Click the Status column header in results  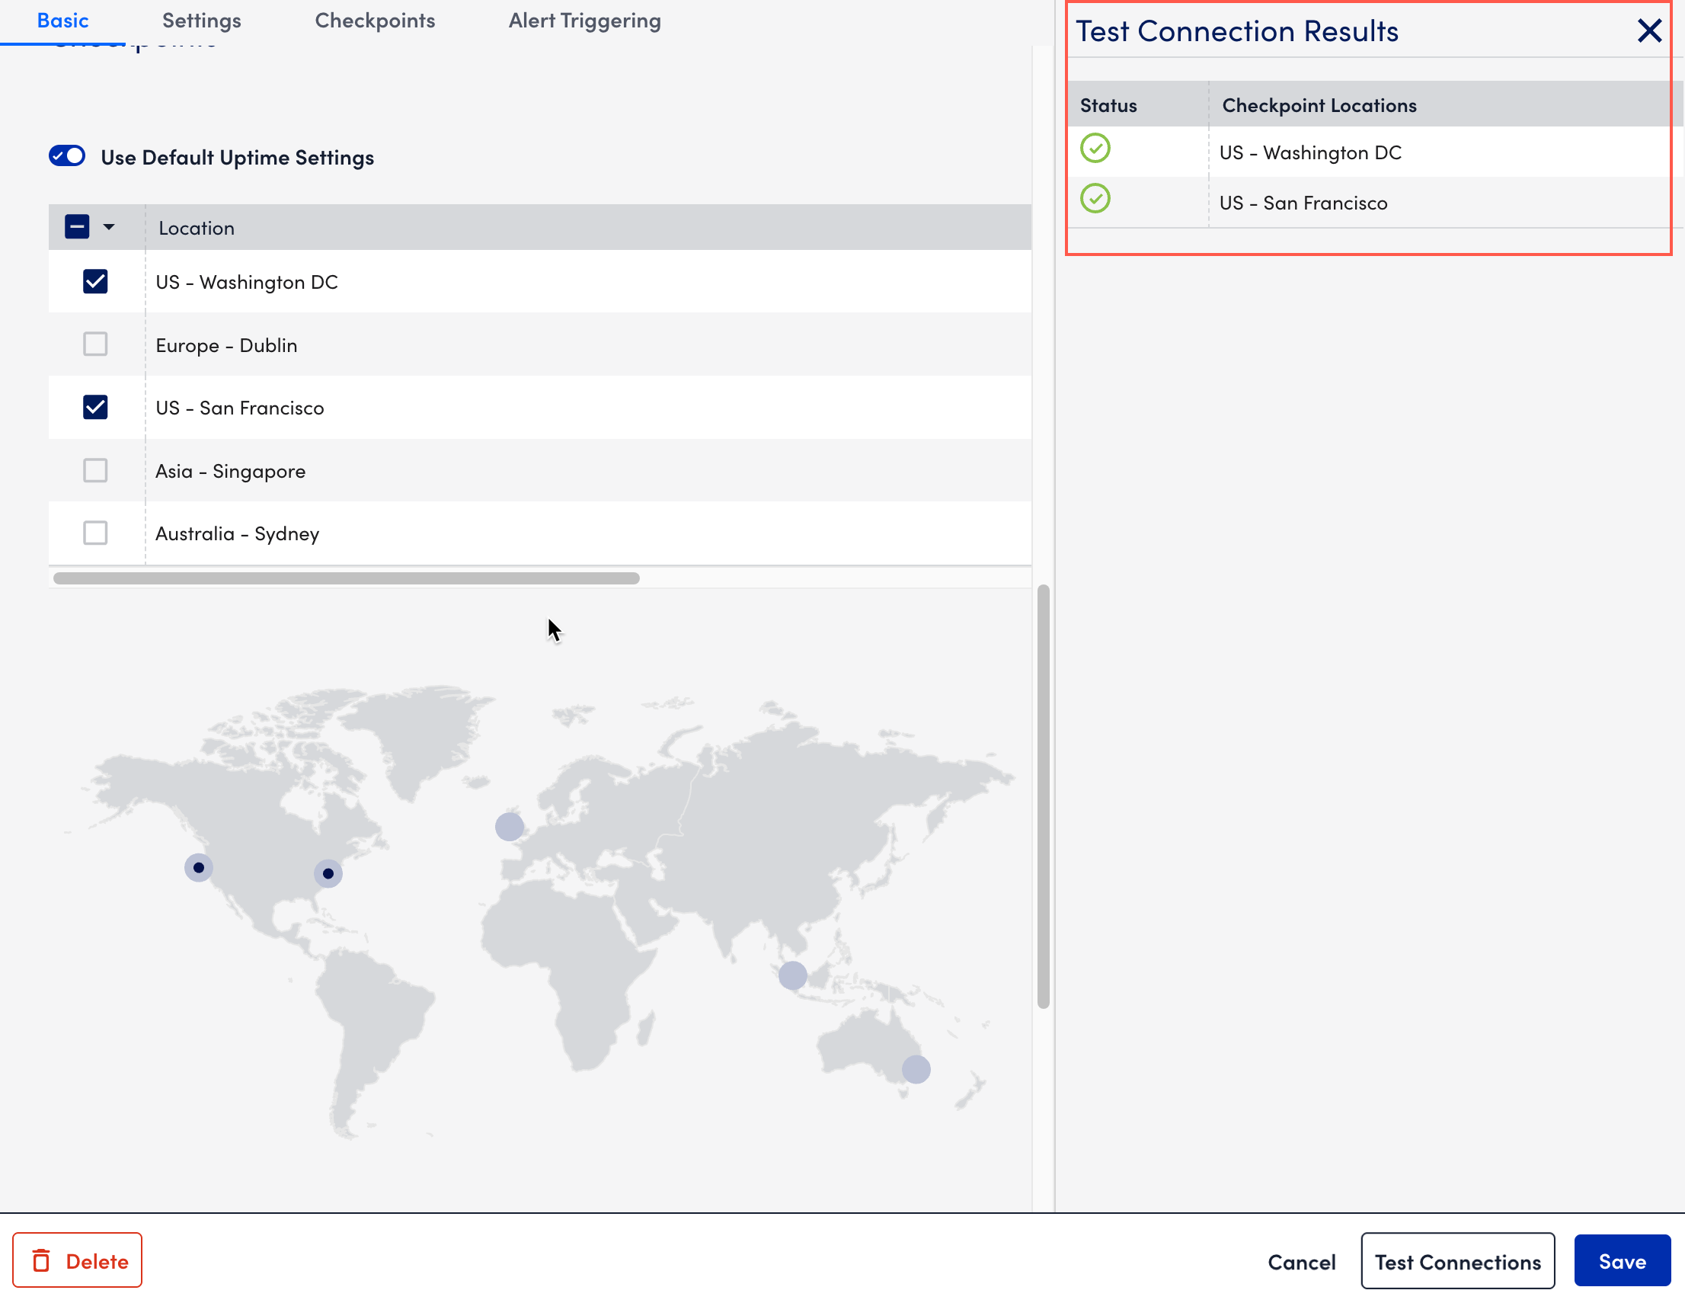[x=1108, y=105]
